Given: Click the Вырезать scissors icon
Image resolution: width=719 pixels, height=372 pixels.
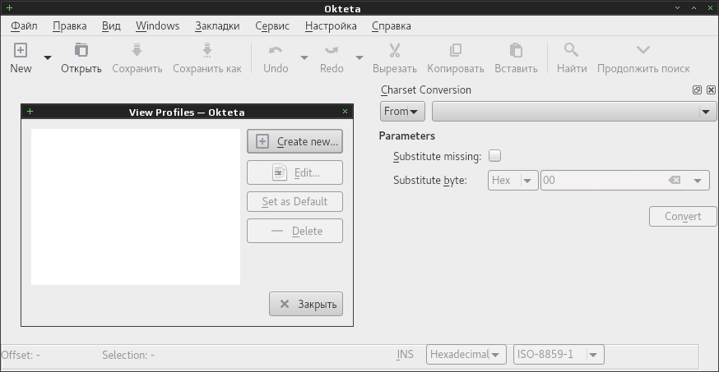Looking at the screenshot, I should point(395,50).
